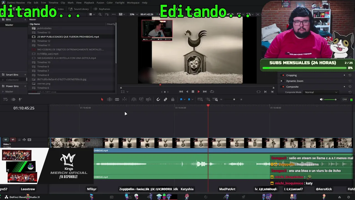355x200 pixels.
Task: Click the red Play button
Action: click(199, 92)
